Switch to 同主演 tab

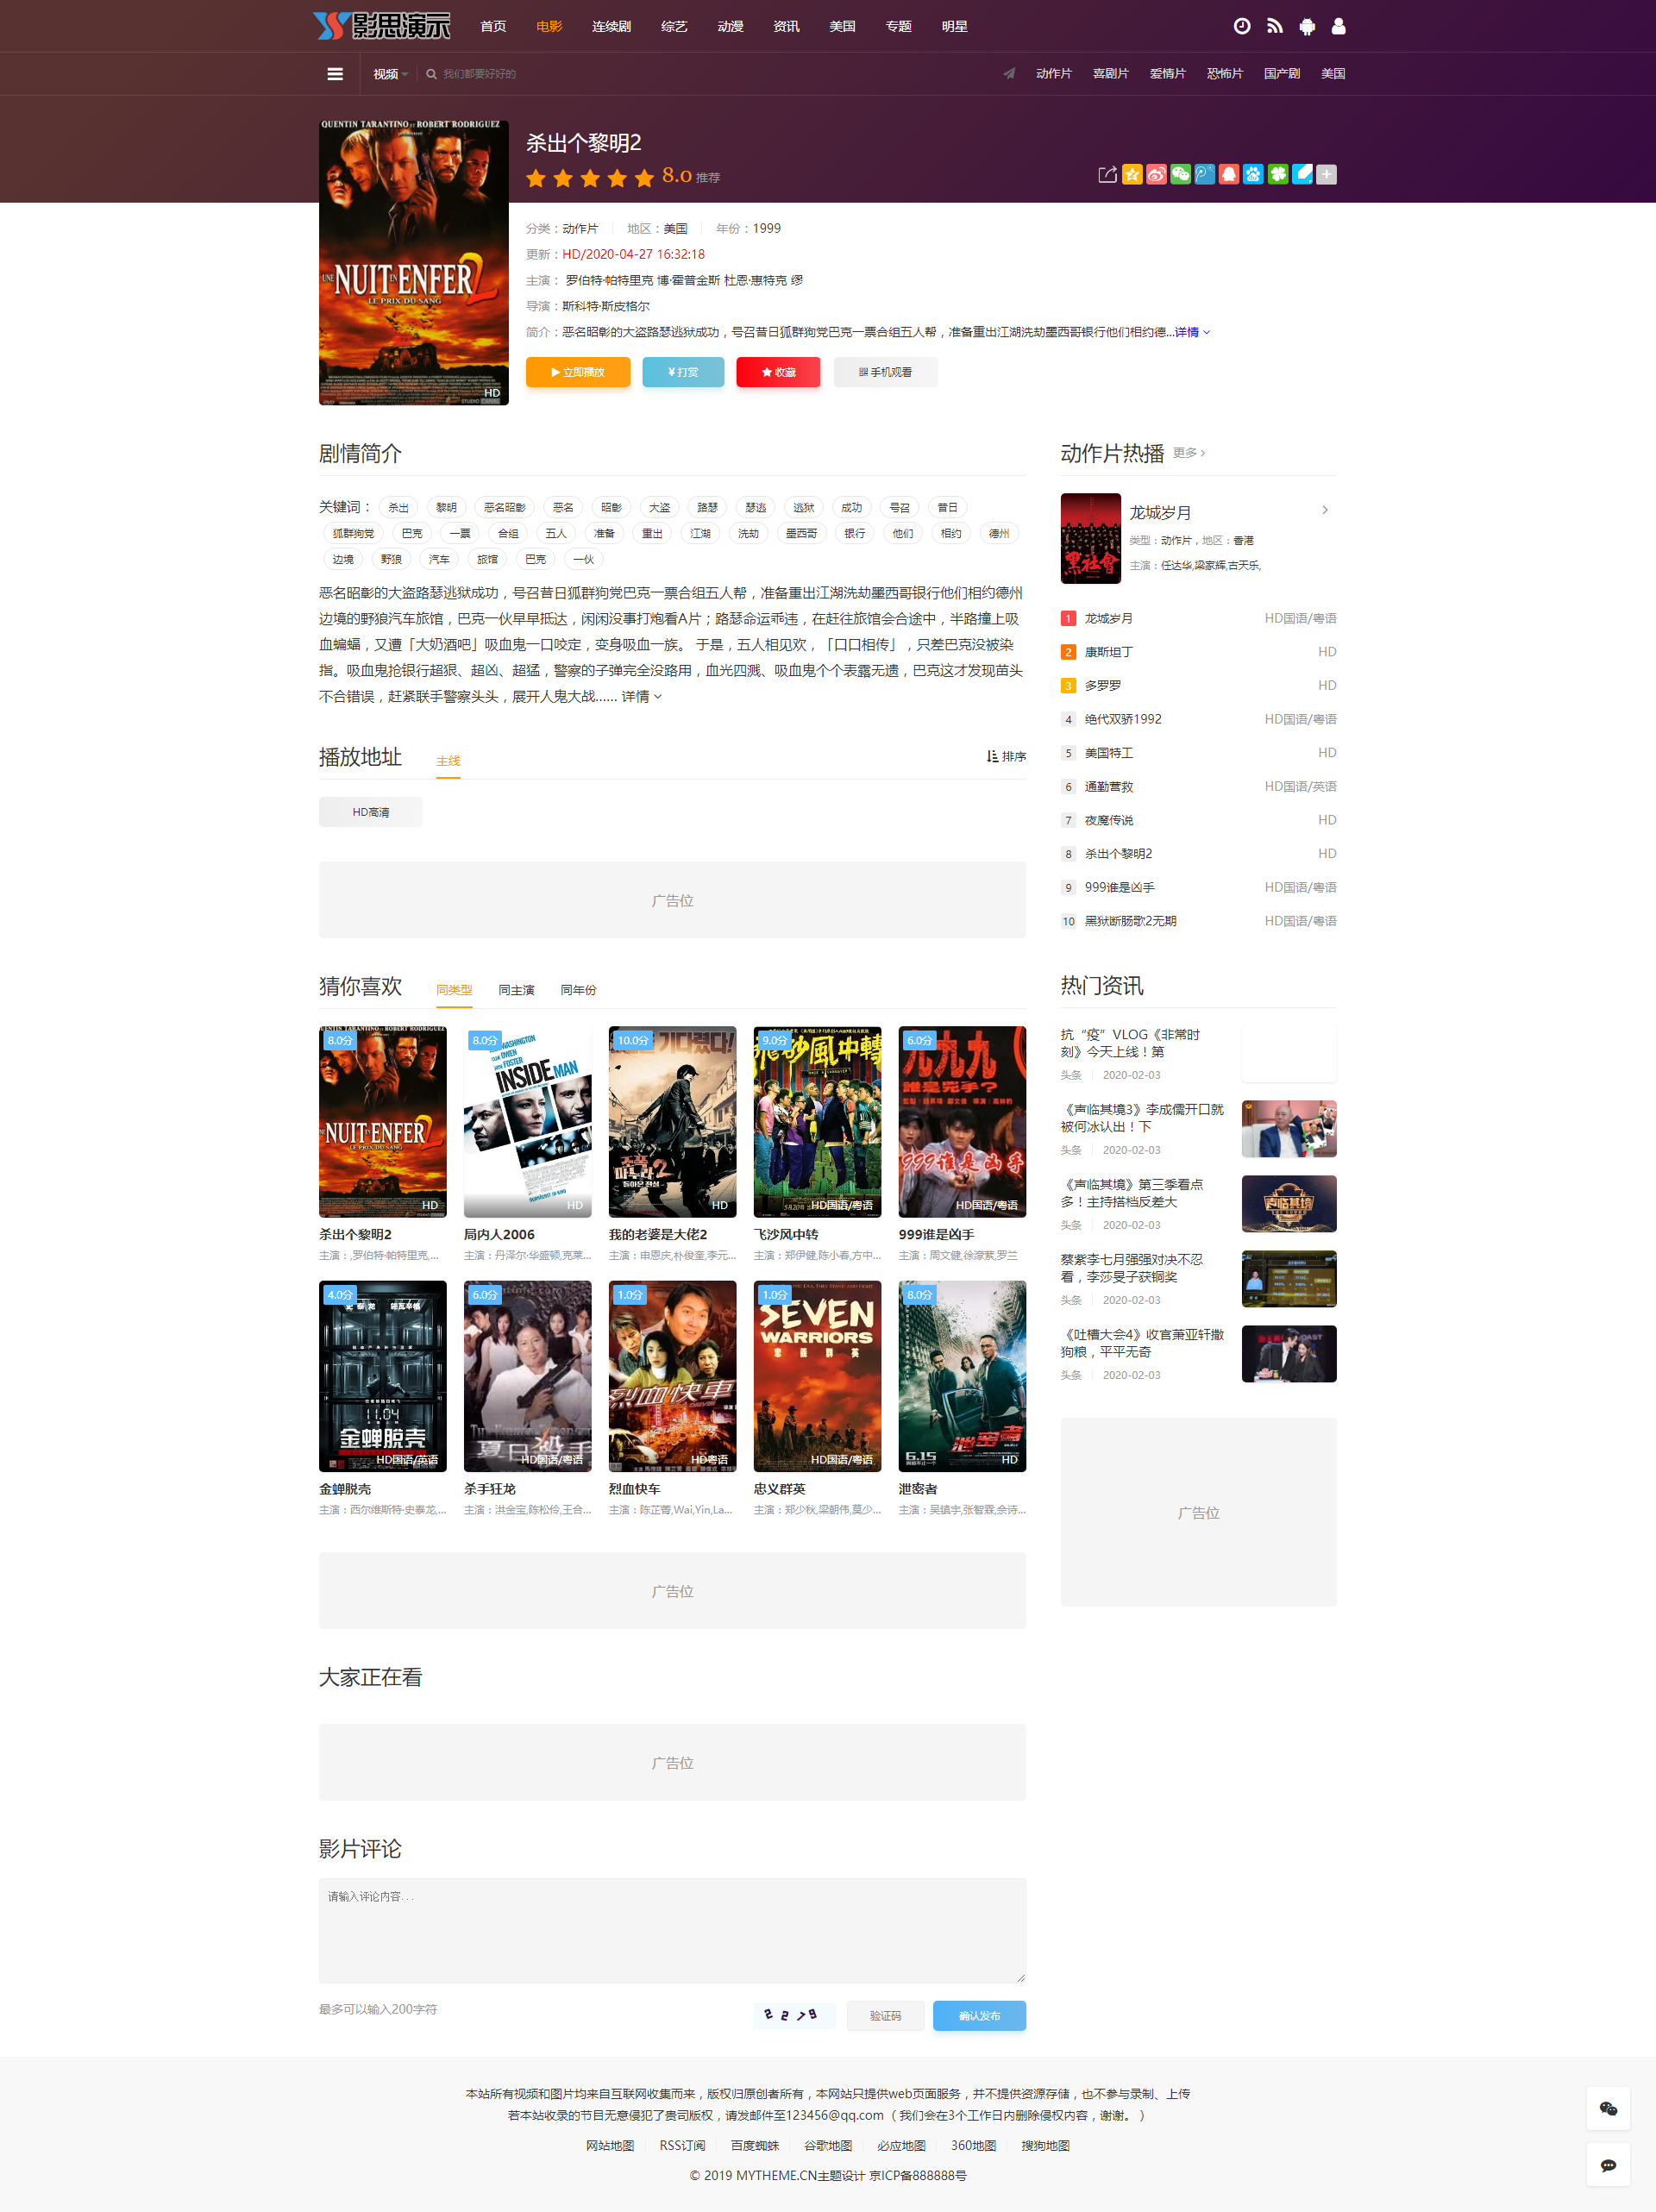(516, 990)
